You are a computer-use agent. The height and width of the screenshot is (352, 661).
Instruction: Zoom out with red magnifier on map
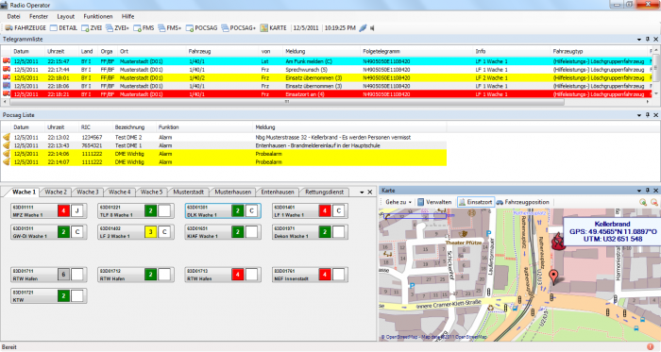[x=653, y=202]
